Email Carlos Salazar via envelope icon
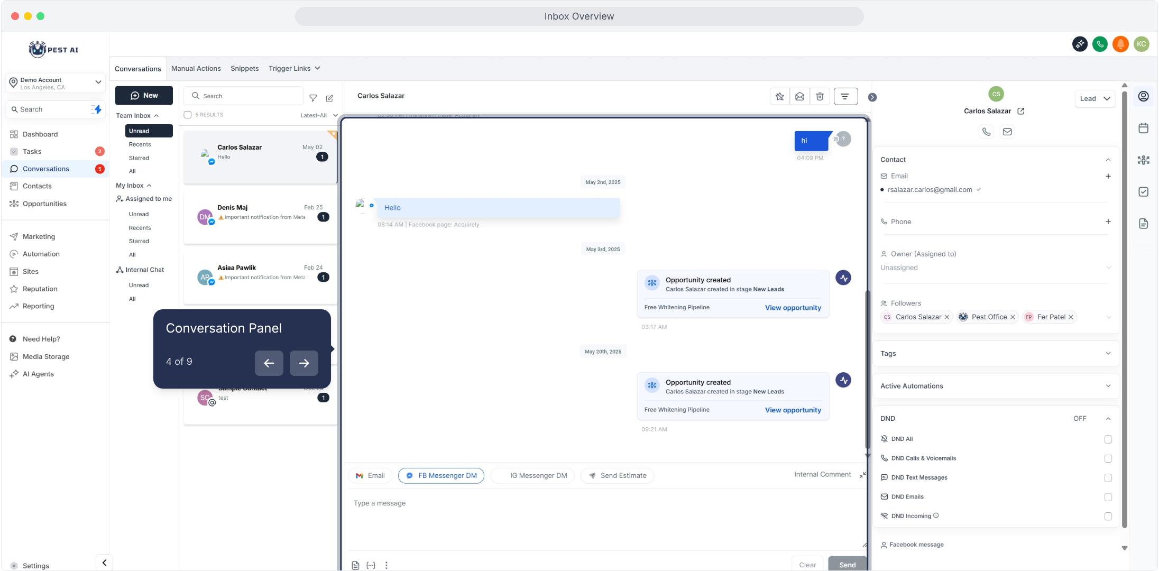 (1007, 132)
